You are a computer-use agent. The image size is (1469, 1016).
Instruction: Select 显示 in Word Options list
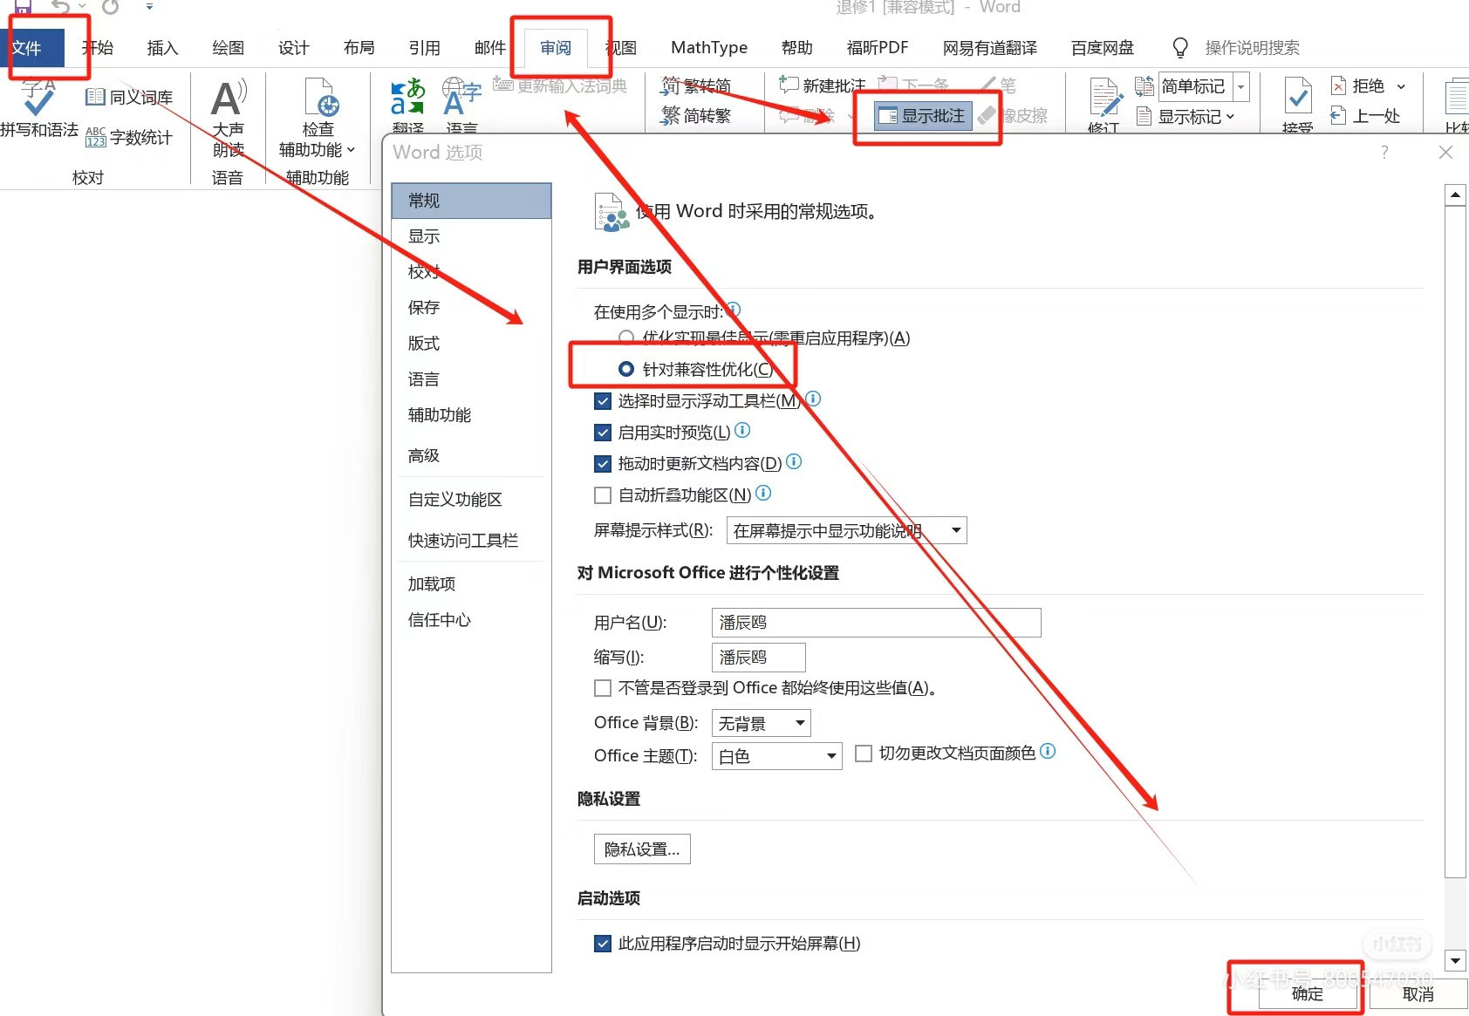coord(471,236)
